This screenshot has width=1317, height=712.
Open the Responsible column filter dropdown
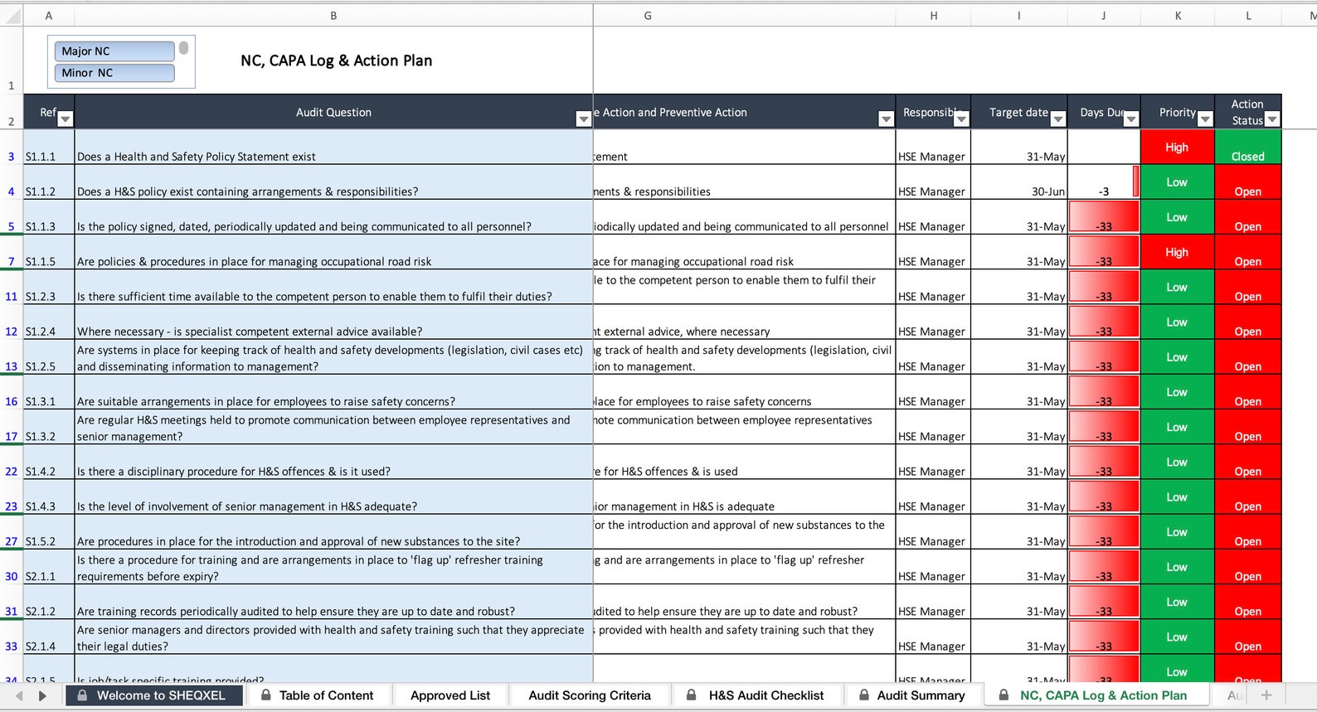coord(961,119)
